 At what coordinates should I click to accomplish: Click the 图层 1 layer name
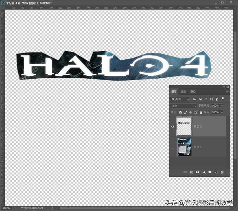(197, 147)
